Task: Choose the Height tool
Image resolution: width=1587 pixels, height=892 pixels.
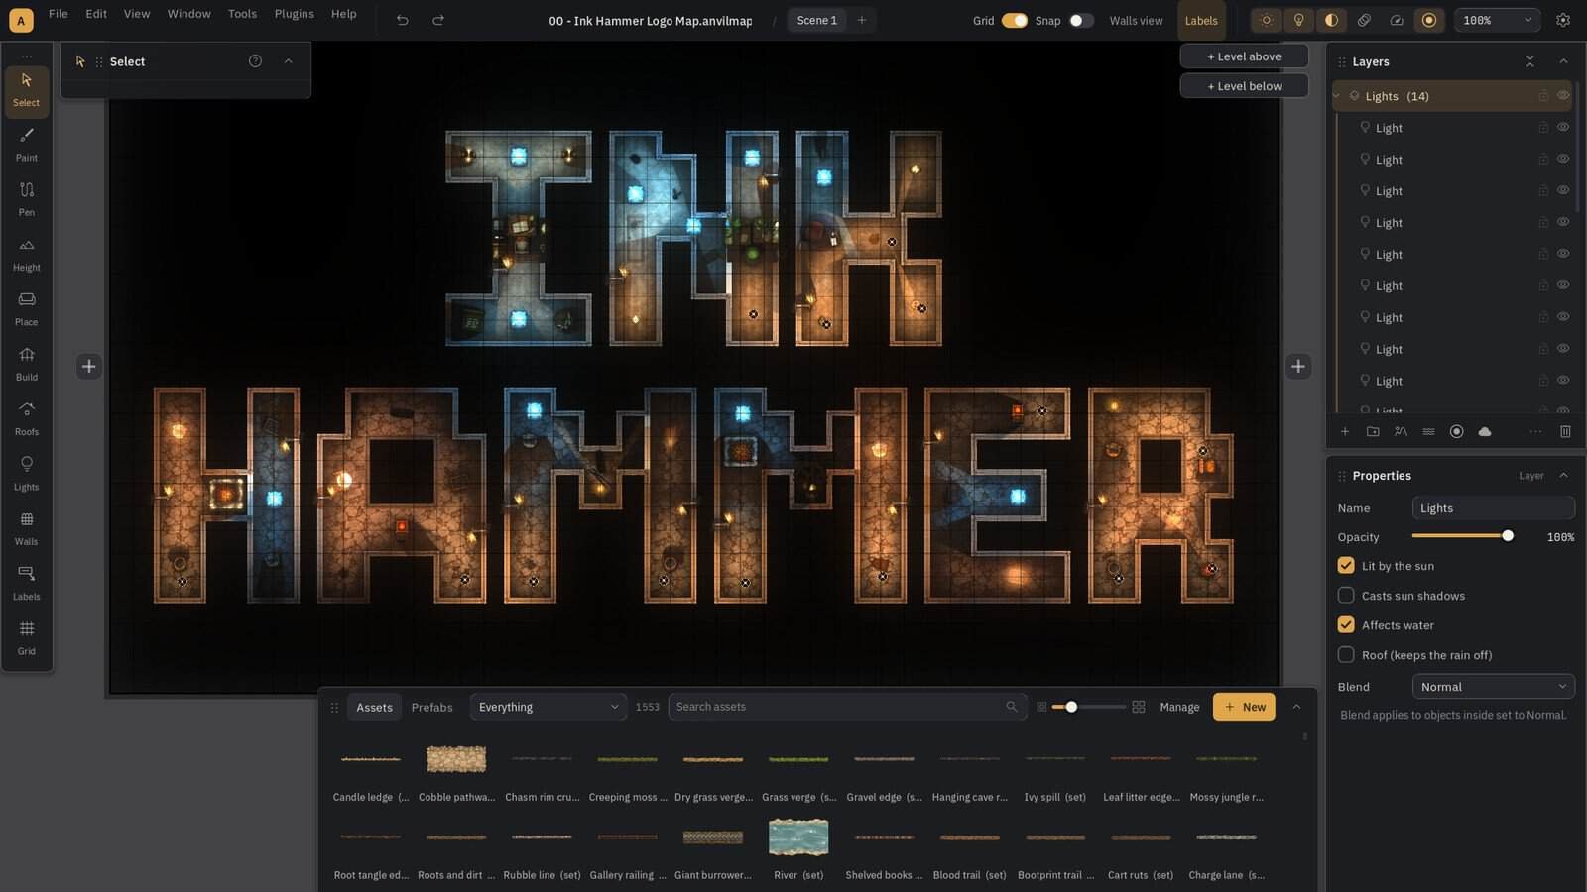Action: (x=27, y=255)
